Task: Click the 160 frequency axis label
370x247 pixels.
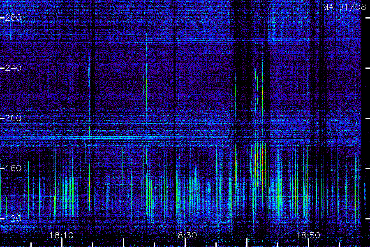Action: click(x=13, y=168)
